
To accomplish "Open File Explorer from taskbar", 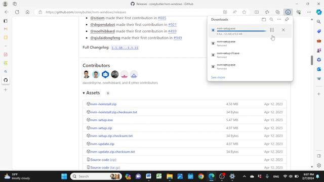I will pos(170,176).
